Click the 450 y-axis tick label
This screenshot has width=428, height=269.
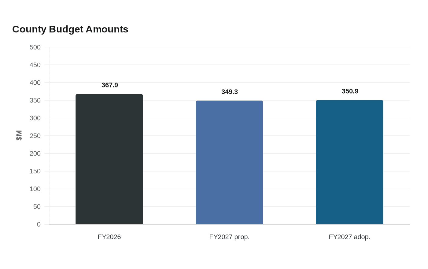click(x=35, y=65)
